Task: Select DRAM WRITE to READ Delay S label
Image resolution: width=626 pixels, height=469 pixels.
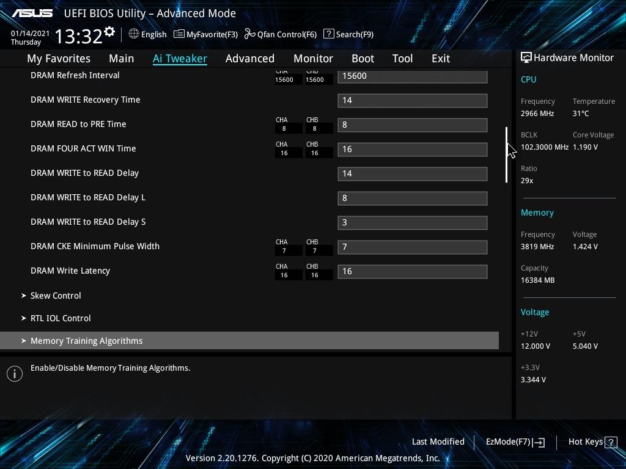Action: pyautogui.click(x=88, y=222)
